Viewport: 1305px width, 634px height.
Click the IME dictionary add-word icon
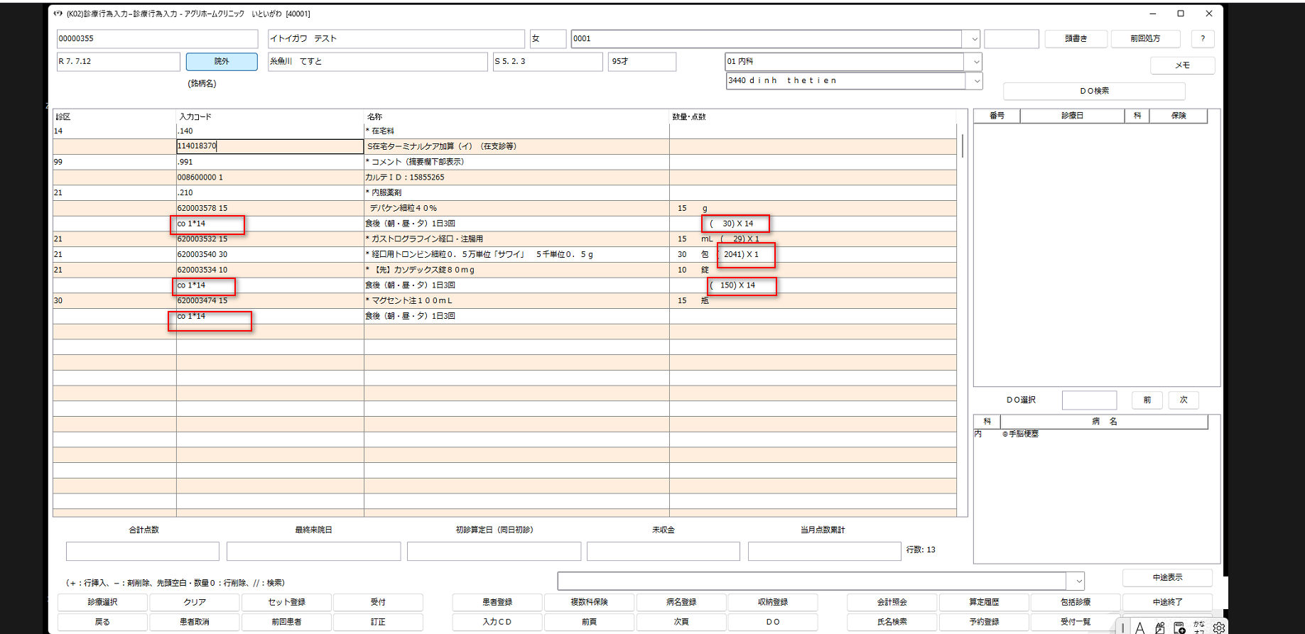pyautogui.click(x=1179, y=628)
